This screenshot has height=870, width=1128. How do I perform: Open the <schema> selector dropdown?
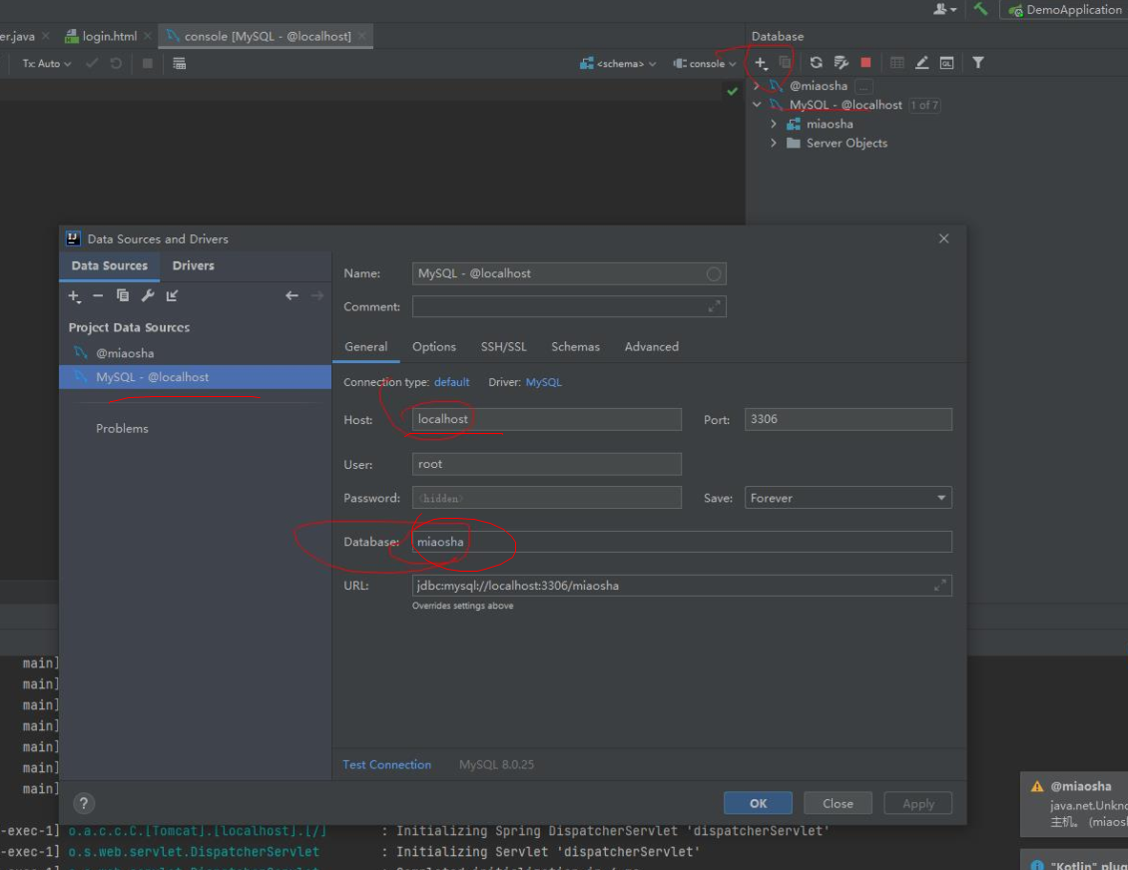(618, 63)
